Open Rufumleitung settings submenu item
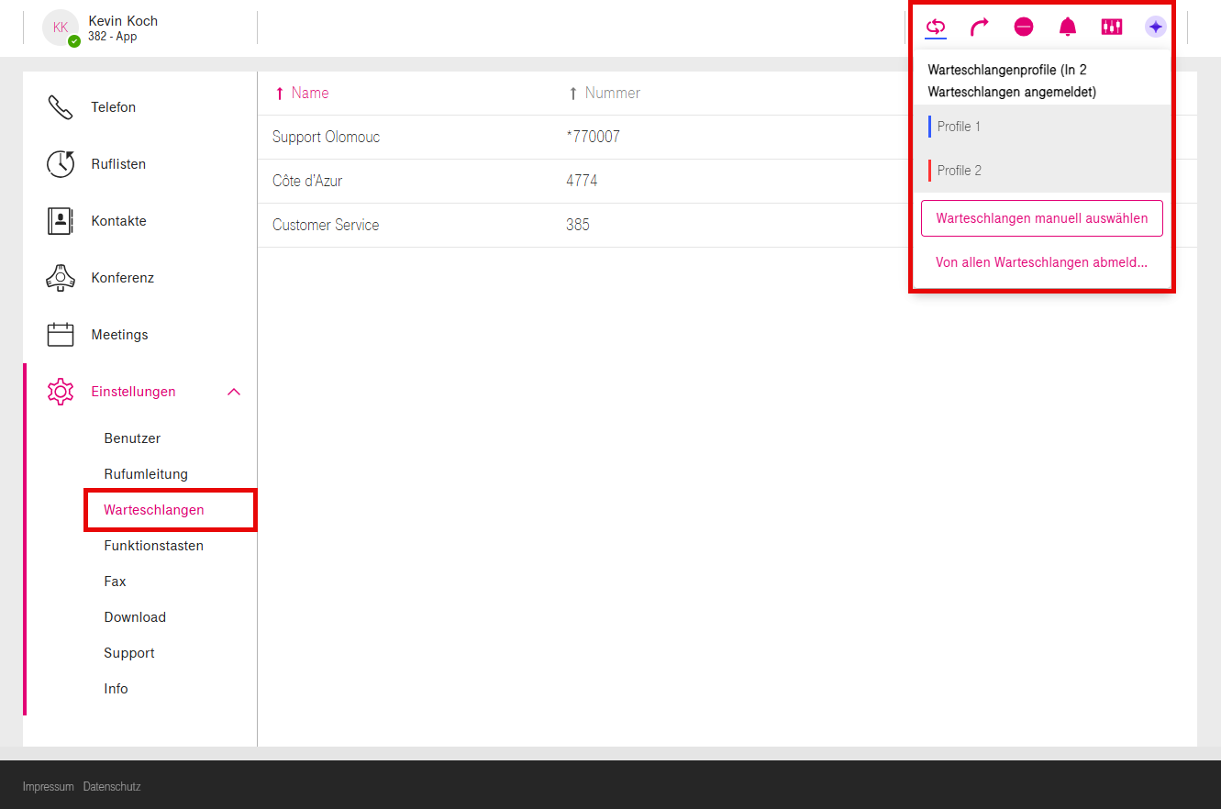The width and height of the screenshot is (1221, 809). [x=146, y=474]
